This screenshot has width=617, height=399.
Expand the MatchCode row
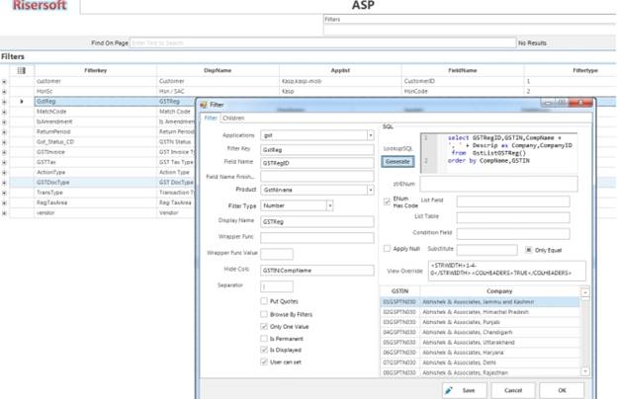coord(4,112)
